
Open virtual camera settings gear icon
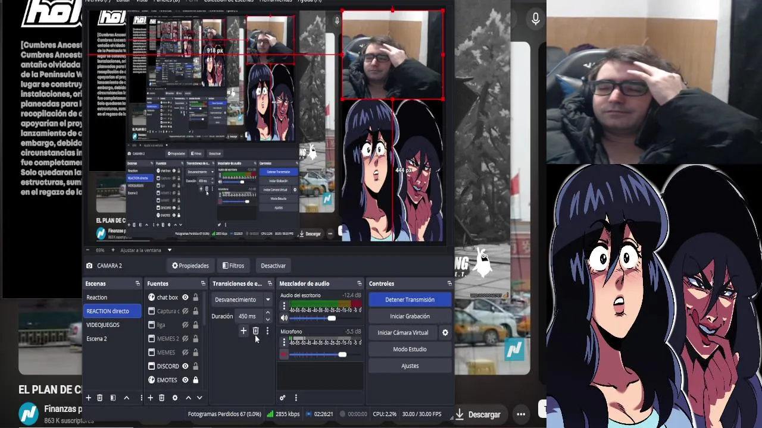tap(445, 333)
